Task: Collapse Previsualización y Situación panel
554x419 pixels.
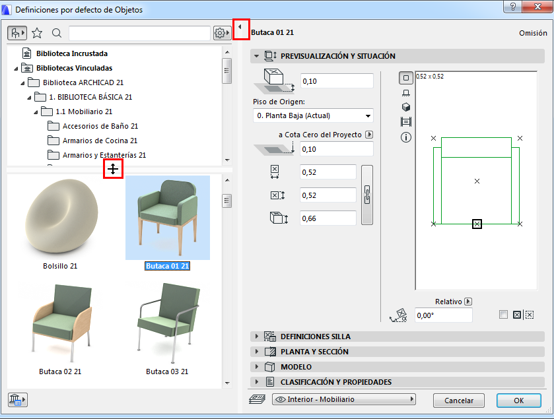Action: [x=256, y=56]
